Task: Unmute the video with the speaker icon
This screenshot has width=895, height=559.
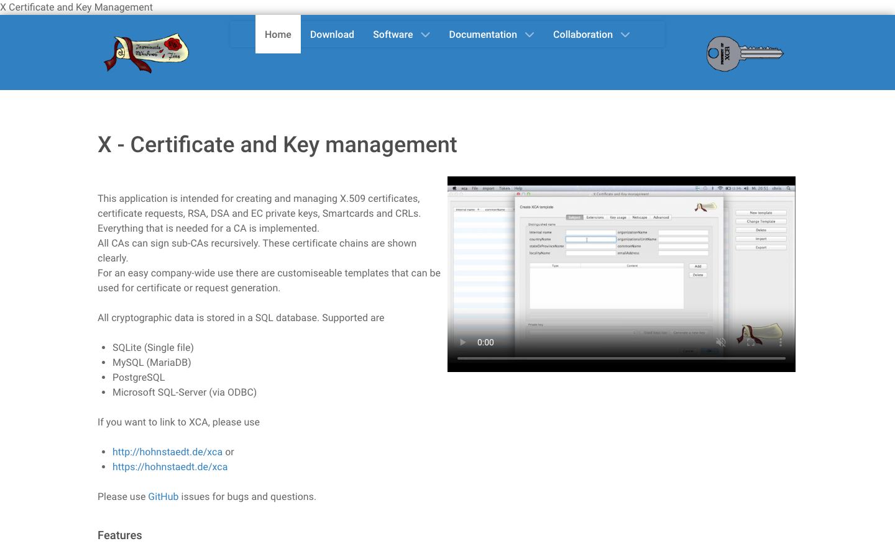Action: pos(721,342)
